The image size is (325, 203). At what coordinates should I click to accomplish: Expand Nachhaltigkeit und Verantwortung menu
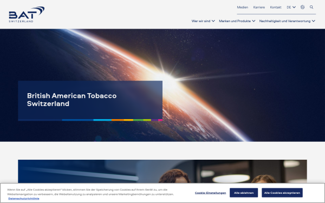[x=287, y=21]
